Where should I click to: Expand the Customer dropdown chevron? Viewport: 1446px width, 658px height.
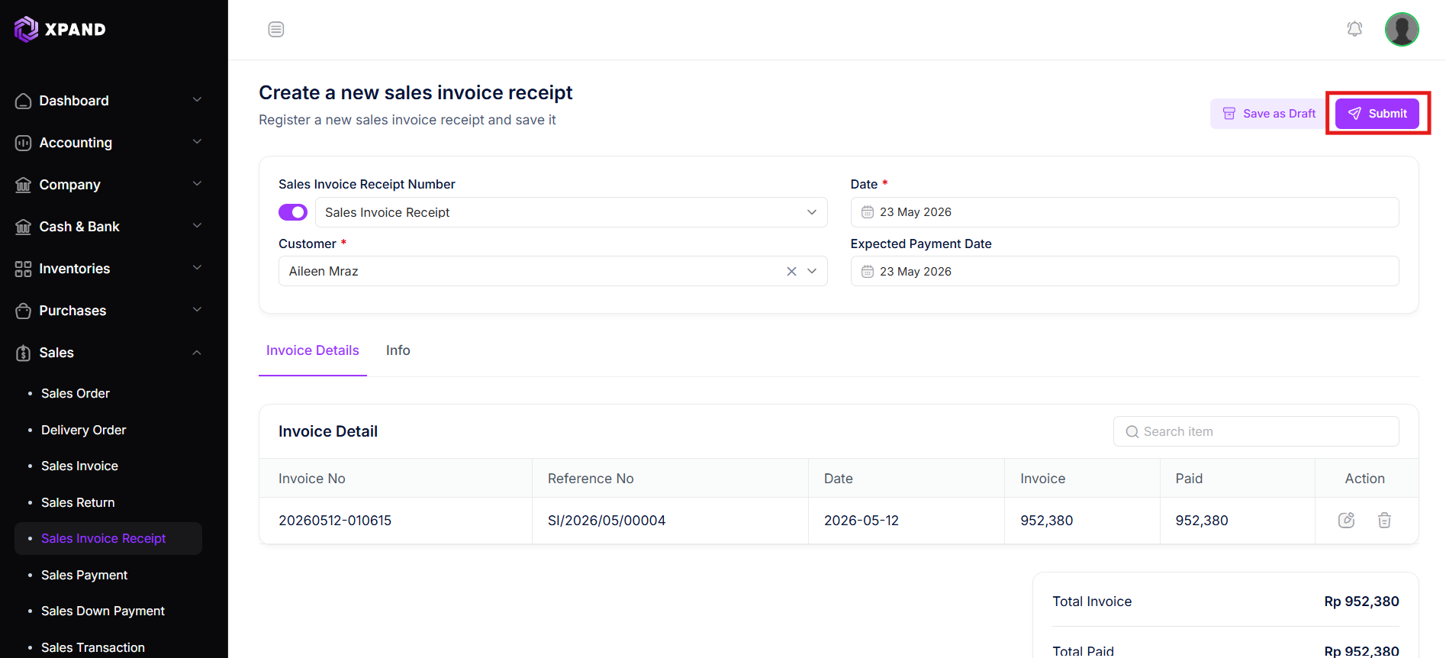coord(812,271)
